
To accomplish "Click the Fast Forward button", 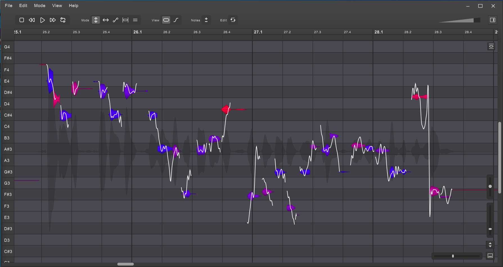I will tap(53, 20).
